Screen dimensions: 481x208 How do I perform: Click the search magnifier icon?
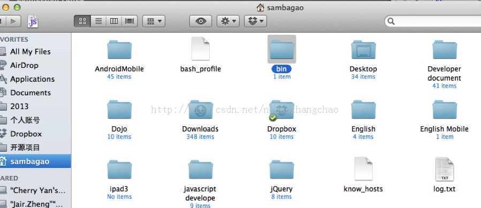click(391, 21)
